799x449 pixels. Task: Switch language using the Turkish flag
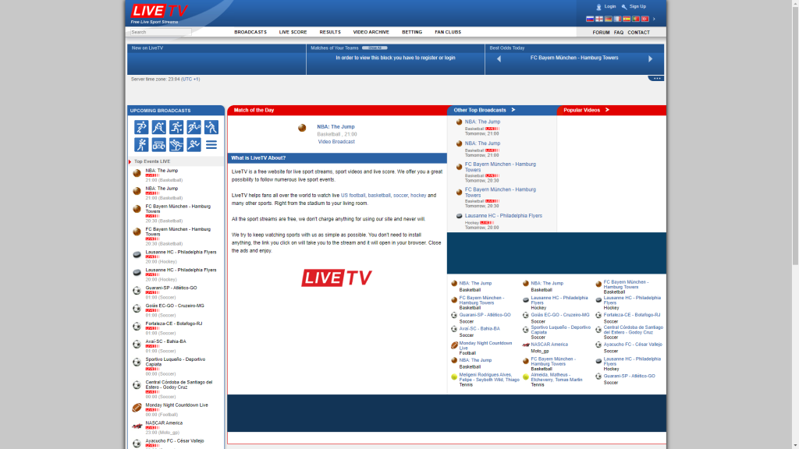(x=645, y=19)
